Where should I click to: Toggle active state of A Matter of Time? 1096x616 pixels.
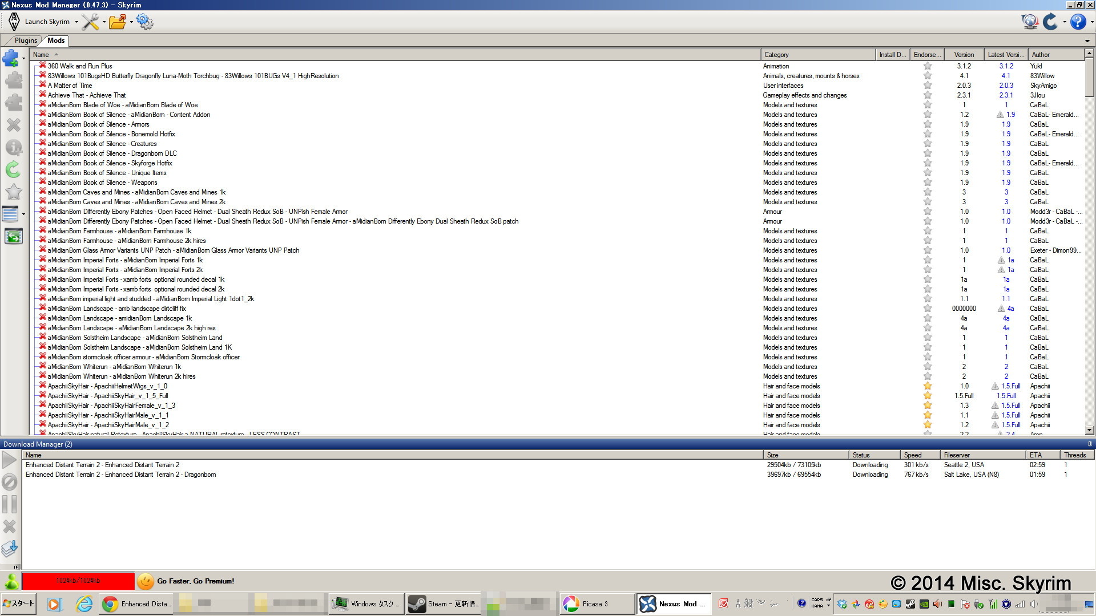(x=43, y=85)
